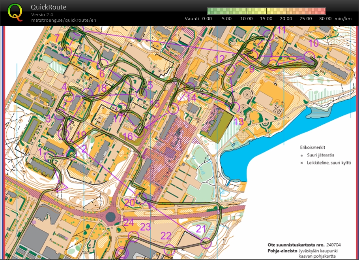Select control circle 10 on the map
The image size is (359, 260).
310,57
